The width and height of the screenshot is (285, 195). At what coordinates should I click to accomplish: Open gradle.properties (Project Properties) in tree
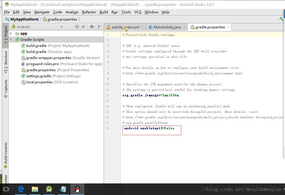55,70
